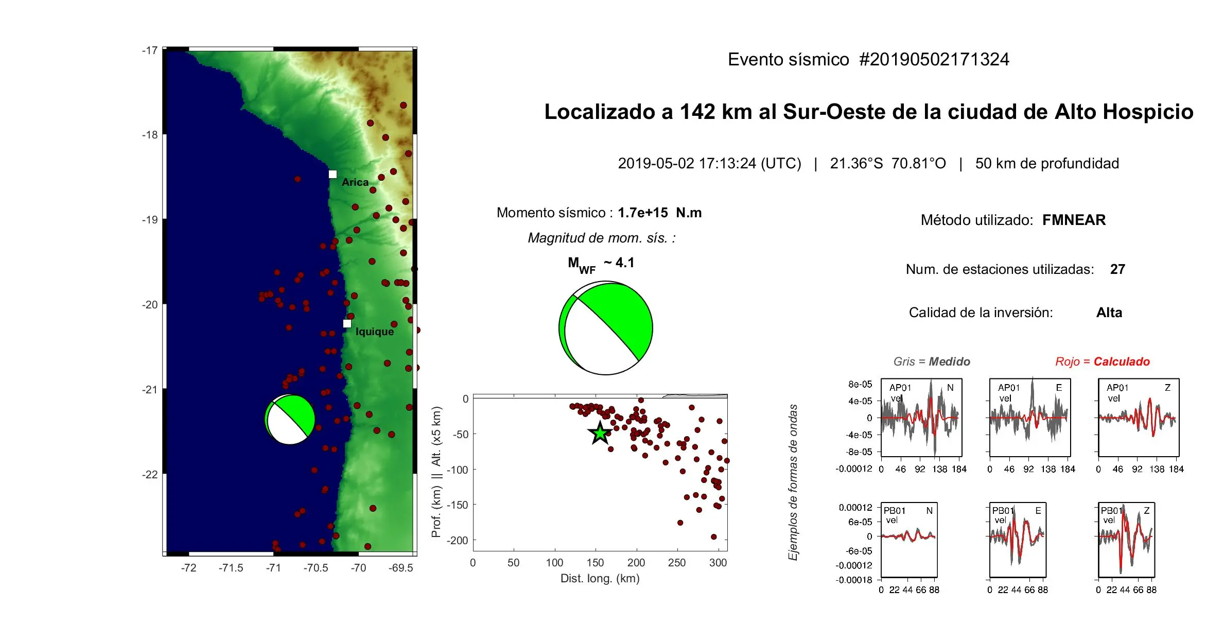The image size is (1224, 624).
Task: Select the AP01 N velocity waveform plot
Action: tap(921, 418)
